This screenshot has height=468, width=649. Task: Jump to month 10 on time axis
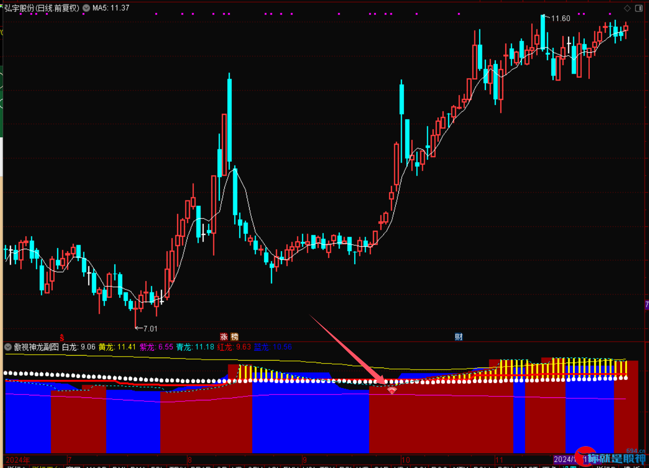(406, 459)
